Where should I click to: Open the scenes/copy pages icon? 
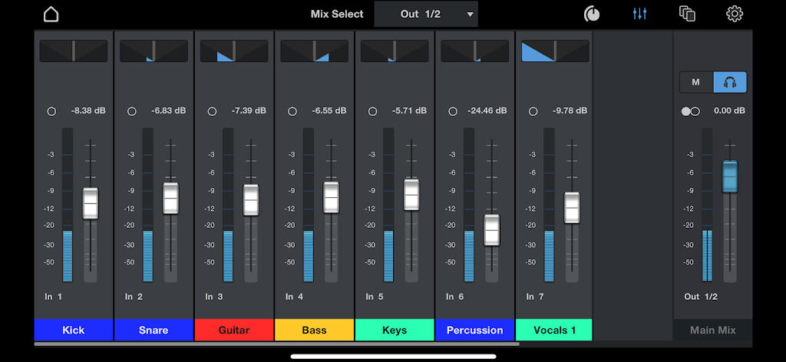(687, 14)
